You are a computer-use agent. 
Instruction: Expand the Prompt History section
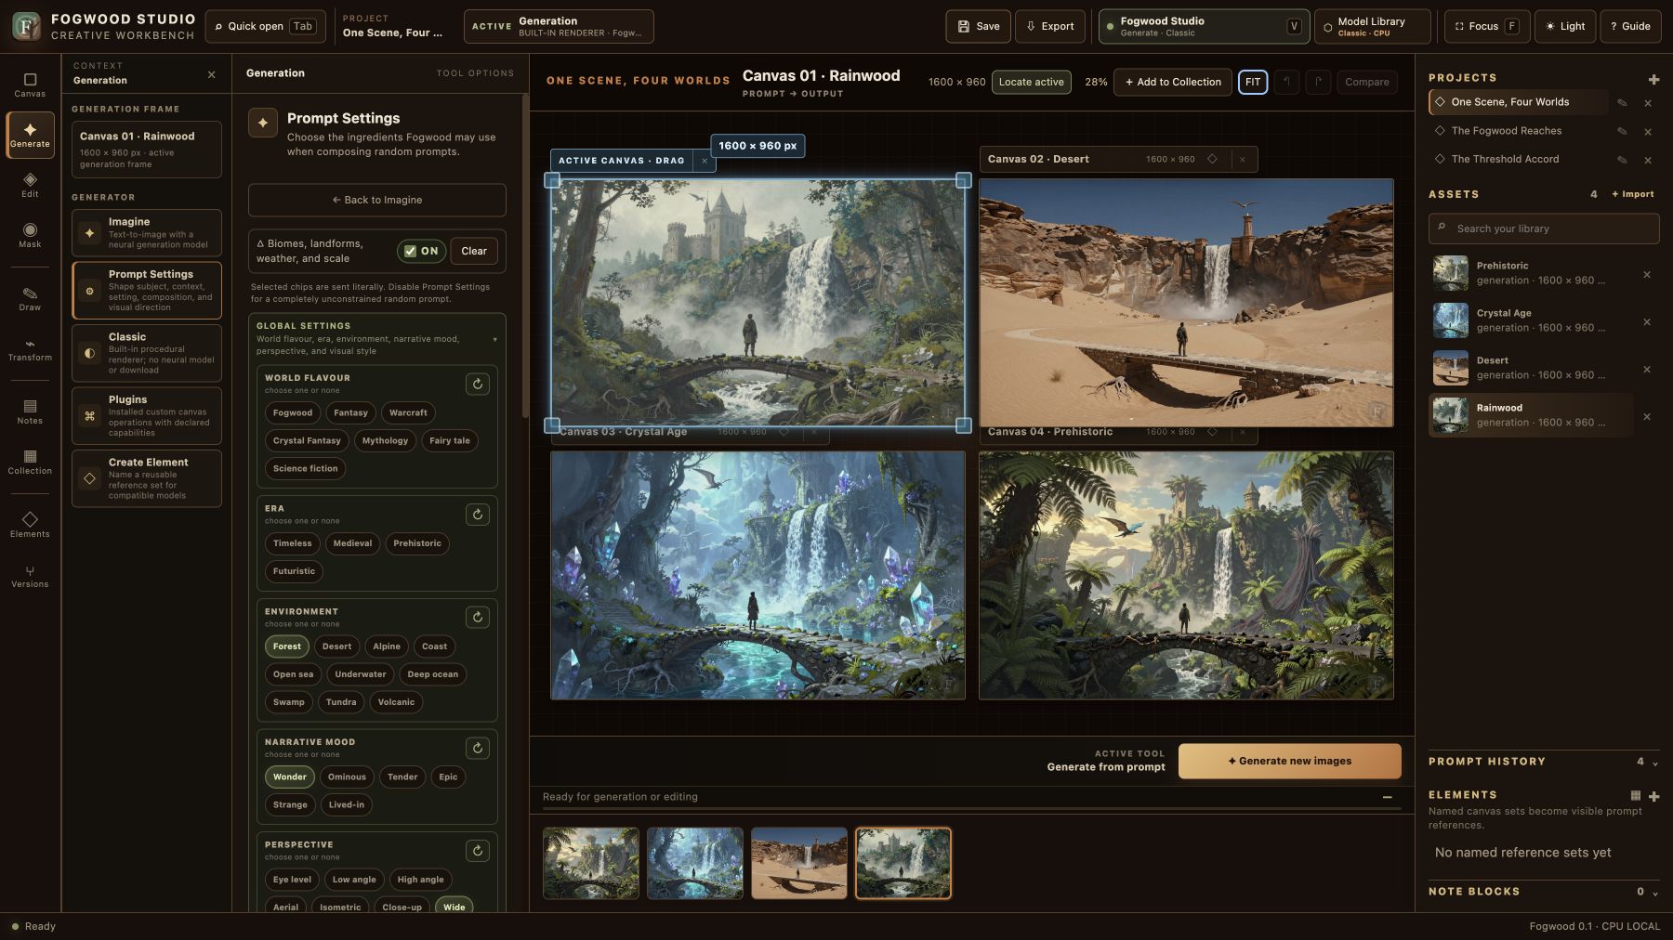1544,762
